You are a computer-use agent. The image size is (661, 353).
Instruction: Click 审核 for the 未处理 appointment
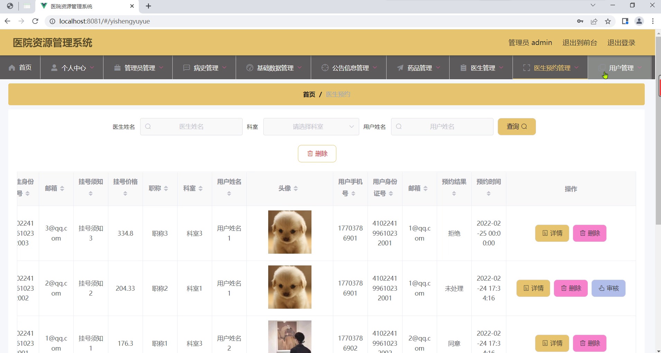click(608, 288)
